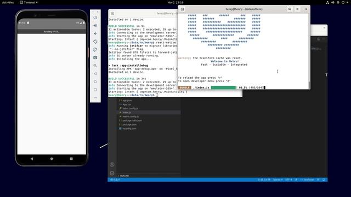Open the Terminal app menu in top bar

[x=29, y=2]
